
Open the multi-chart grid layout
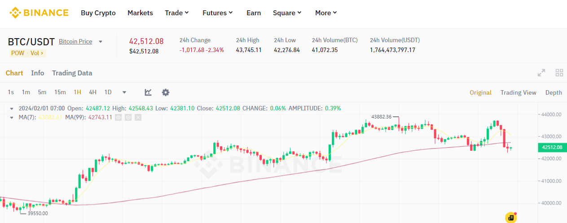pos(559,73)
